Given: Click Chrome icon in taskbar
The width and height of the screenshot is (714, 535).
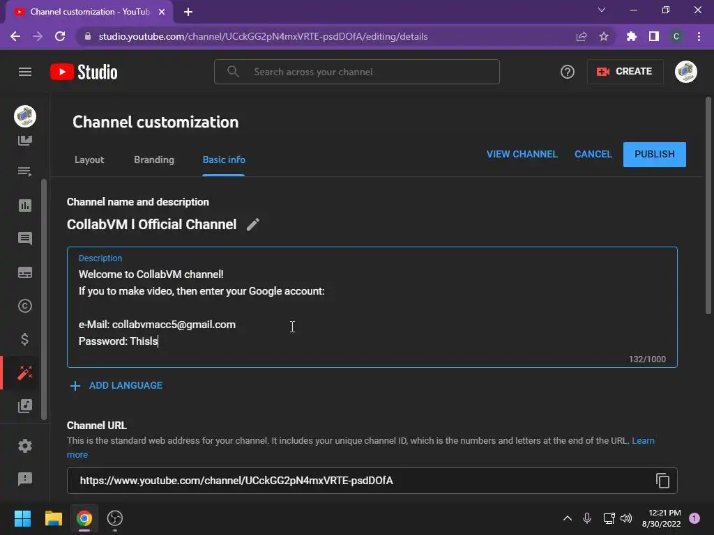Looking at the screenshot, I should click(x=84, y=518).
